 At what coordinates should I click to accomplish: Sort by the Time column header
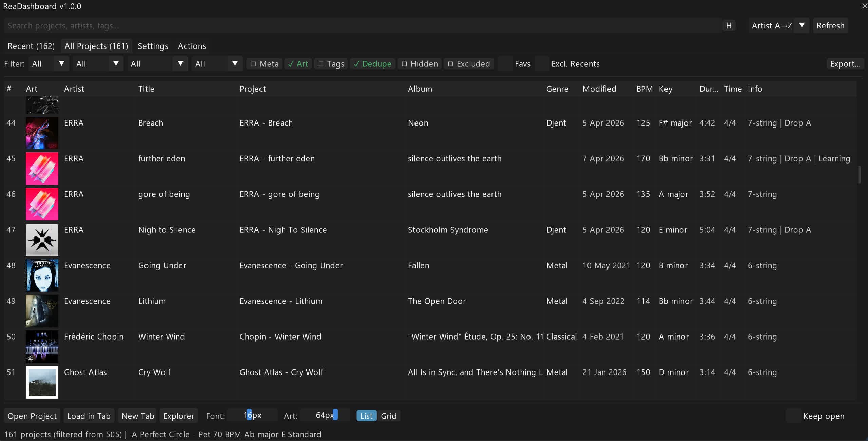pos(733,89)
